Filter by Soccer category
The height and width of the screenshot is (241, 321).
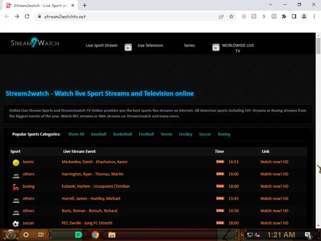click(205, 134)
